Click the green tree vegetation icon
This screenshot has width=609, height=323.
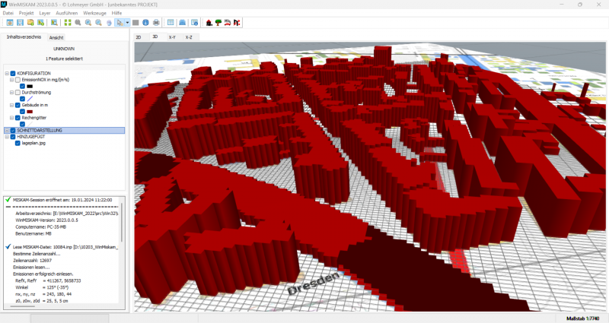click(x=218, y=23)
